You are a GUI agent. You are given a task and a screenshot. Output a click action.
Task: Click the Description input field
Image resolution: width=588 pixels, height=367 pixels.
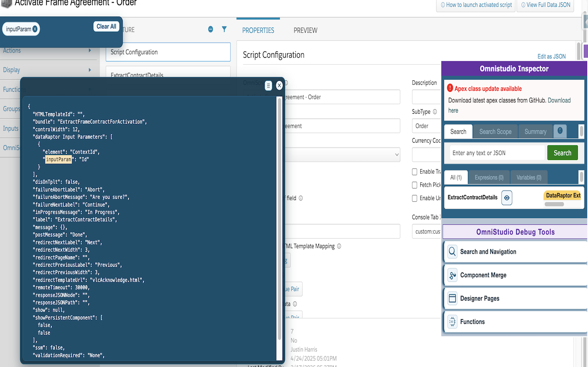pos(427,97)
